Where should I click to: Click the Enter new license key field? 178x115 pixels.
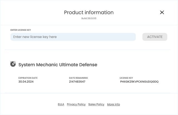pos(73,37)
